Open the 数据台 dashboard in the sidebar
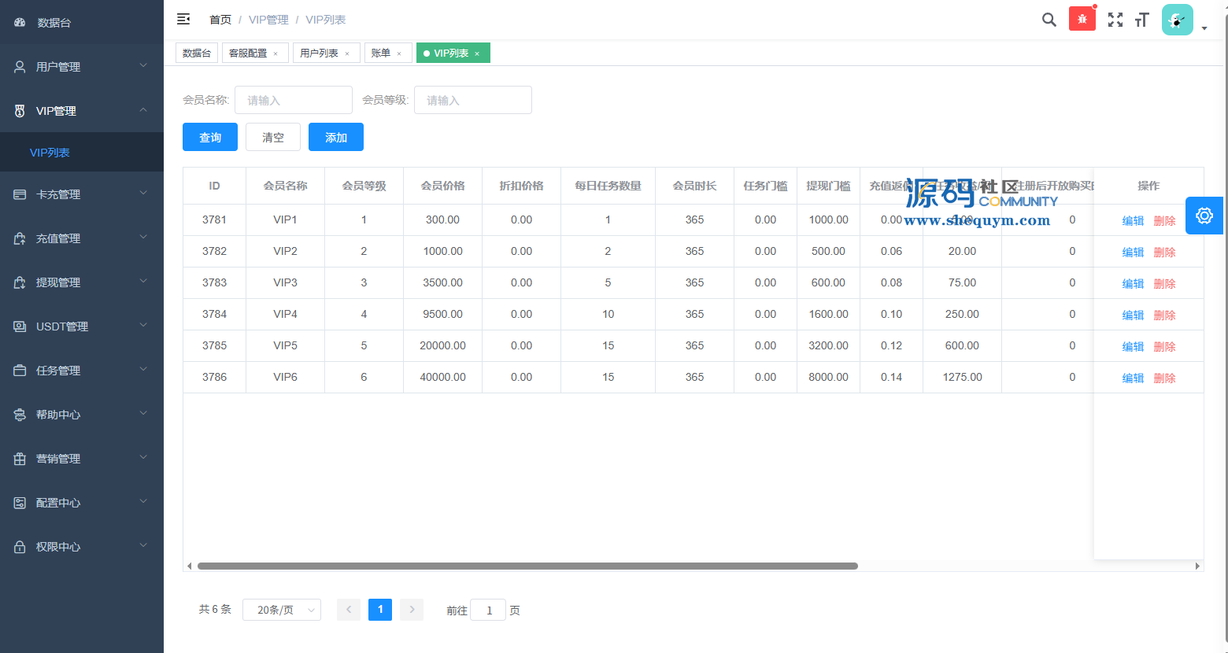This screenshot has width=1228, height=653. (54, 23)
